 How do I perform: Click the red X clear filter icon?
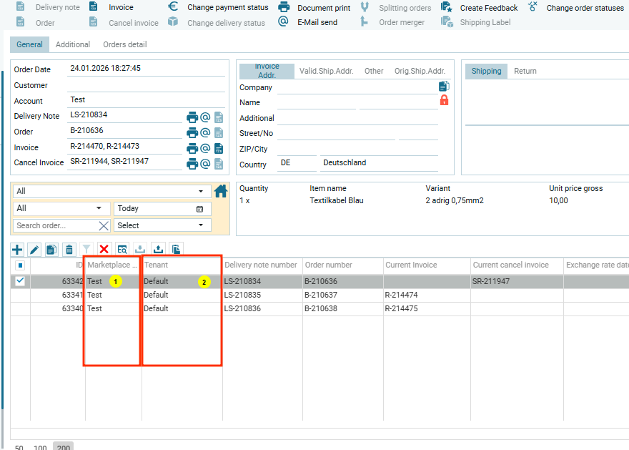coord(104,249)
